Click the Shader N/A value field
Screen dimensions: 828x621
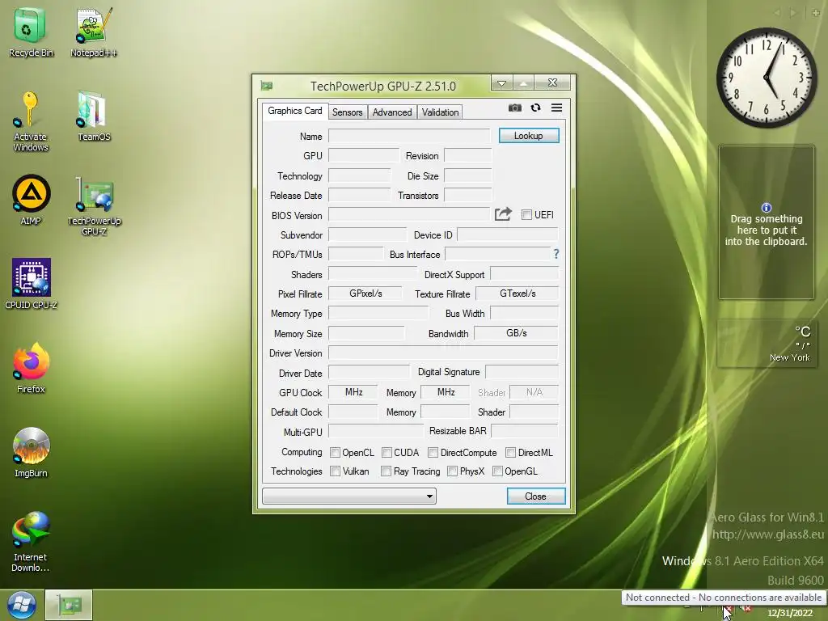[x=534, y=392]
